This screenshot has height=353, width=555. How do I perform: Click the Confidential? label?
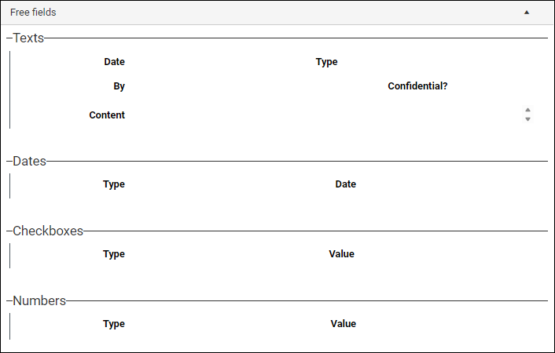417,86
